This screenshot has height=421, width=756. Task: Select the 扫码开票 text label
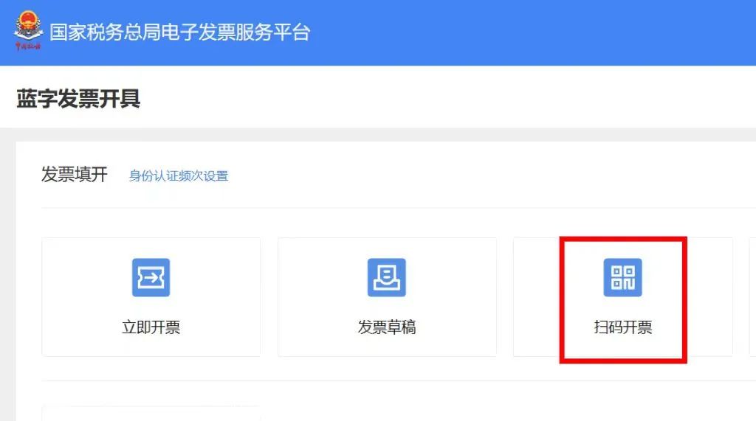tap(623, 327)
